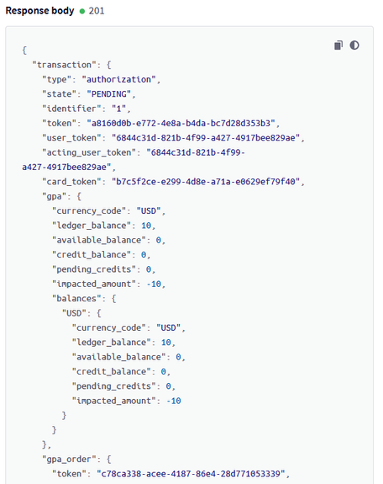The image size is (383, 484).
Task: Click the "balances" object key
Action: coord(76,299)
